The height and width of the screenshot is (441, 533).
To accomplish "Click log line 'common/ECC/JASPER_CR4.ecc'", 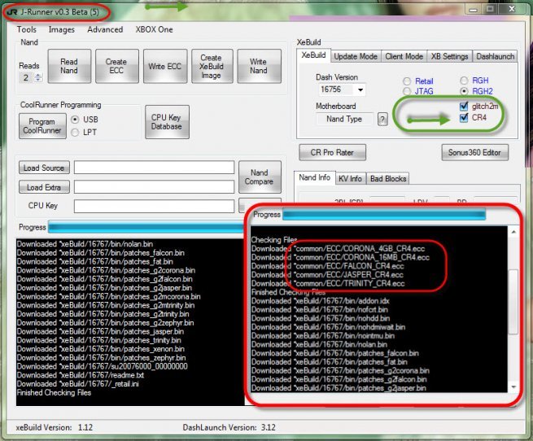I will click(x=327, y=275).
